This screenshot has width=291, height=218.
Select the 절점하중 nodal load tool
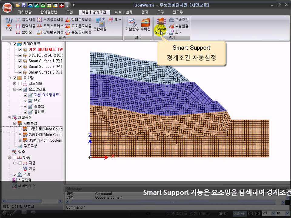click(x=25, y=20)
